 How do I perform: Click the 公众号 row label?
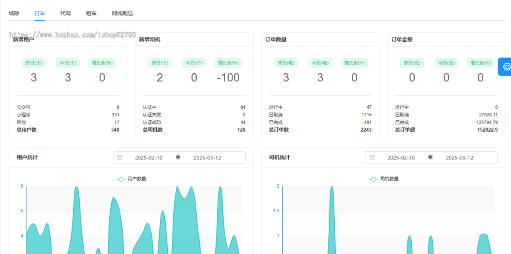click(23, 107)
